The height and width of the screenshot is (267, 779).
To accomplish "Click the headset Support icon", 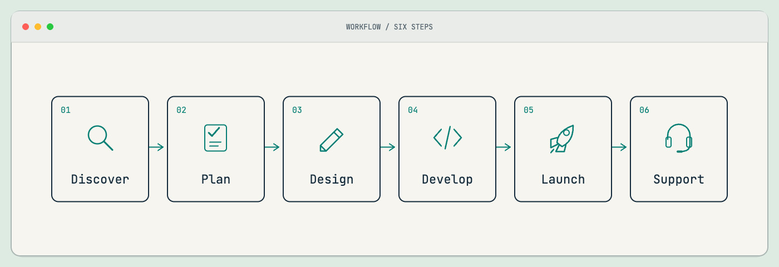I will click(x=679, y=138).
